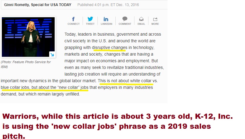Screen dimensions: 245x139
Task: Click the published date text
Action: (x=108, y=5)
